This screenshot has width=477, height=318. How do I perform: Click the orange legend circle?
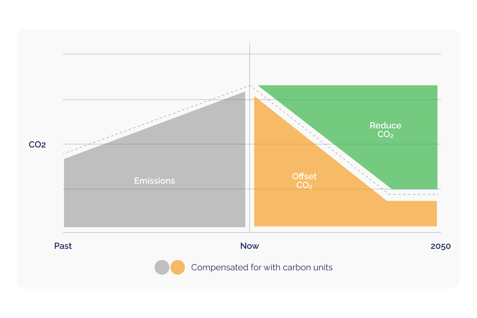(x=178, y=268)
